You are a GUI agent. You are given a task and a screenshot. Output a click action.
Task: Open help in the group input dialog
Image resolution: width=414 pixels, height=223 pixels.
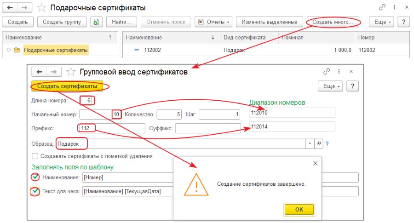click(x=352, y=86)
